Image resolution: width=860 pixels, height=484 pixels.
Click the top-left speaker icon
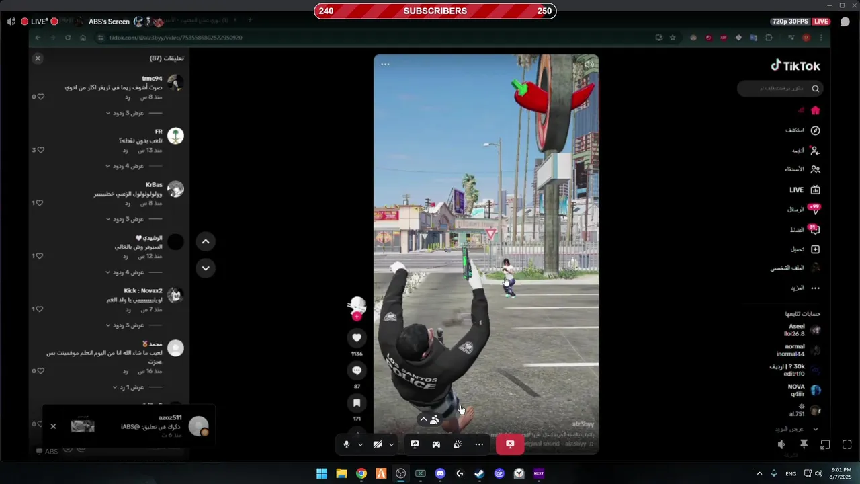click(x=11, y=22)
